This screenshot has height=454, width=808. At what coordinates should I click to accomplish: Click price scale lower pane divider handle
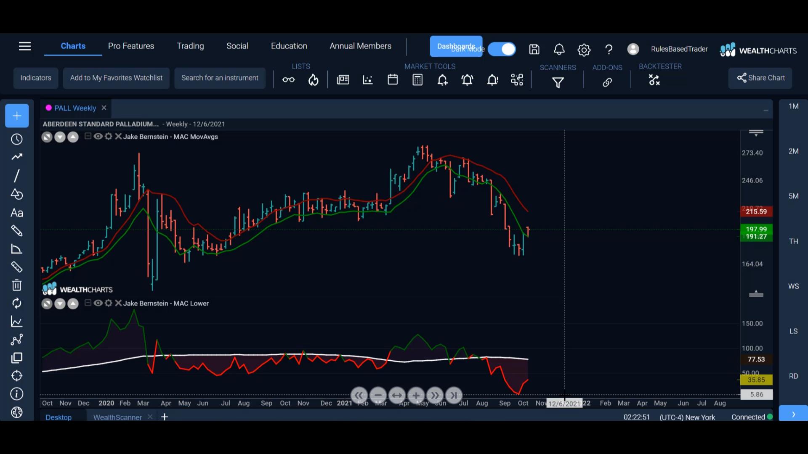756,293
